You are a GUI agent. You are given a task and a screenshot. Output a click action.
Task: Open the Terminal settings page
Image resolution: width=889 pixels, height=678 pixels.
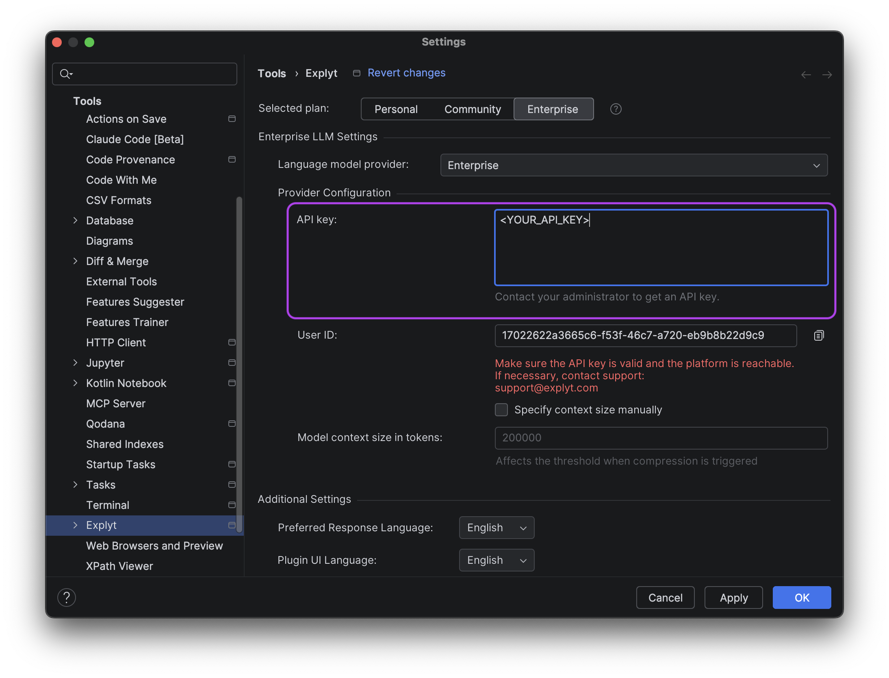108,505
